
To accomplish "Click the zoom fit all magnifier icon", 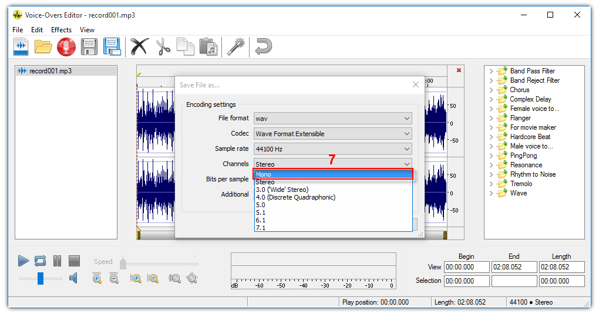I will 192,278.
